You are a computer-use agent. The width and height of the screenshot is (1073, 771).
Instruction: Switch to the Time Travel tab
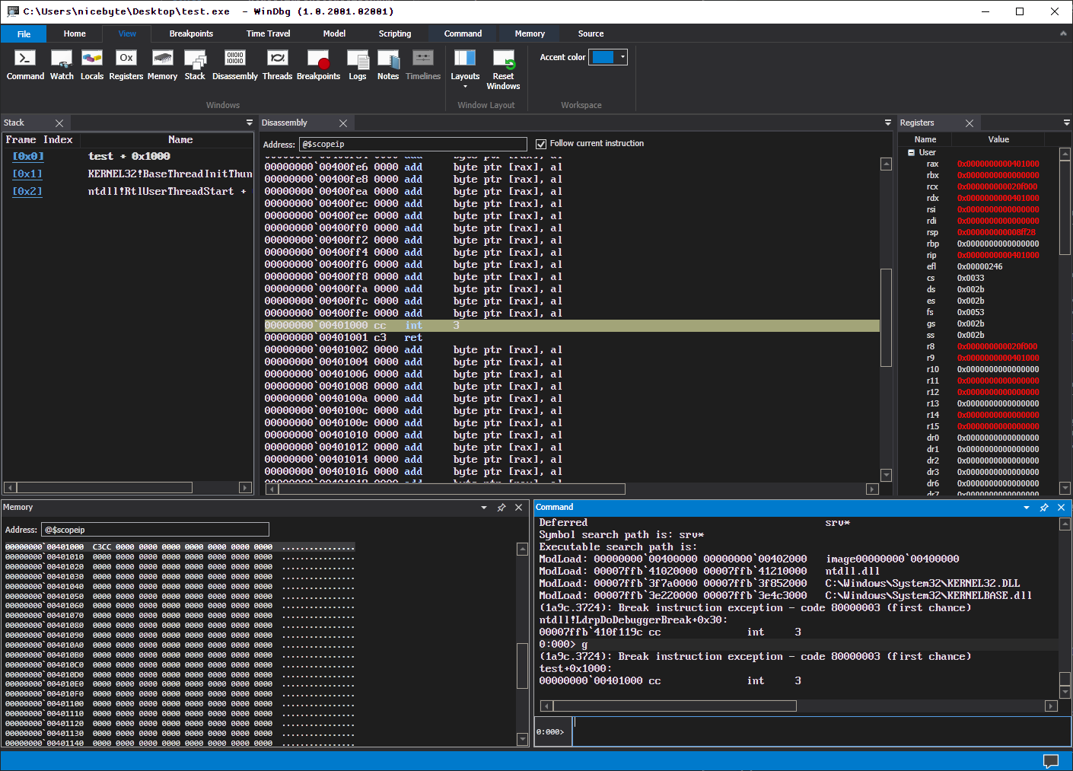point(268,33)
